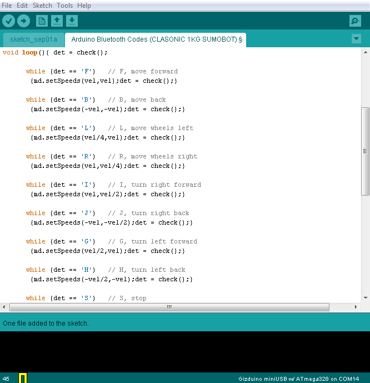Click the '// R, move wheels right' comment
This screenshot has height=383, width=370.
pyautogui.click(x=153, y=156)
